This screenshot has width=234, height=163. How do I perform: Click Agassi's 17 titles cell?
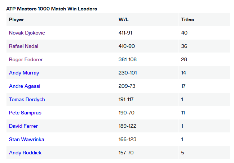coord(204,86)
